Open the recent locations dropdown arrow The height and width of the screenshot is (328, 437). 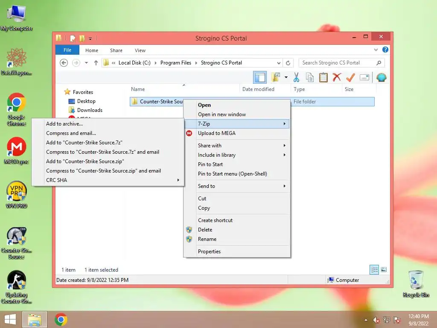86,63
